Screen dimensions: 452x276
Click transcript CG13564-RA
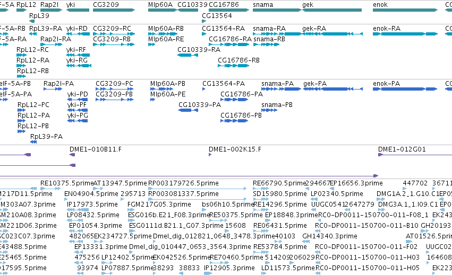(x=223, y=29)
